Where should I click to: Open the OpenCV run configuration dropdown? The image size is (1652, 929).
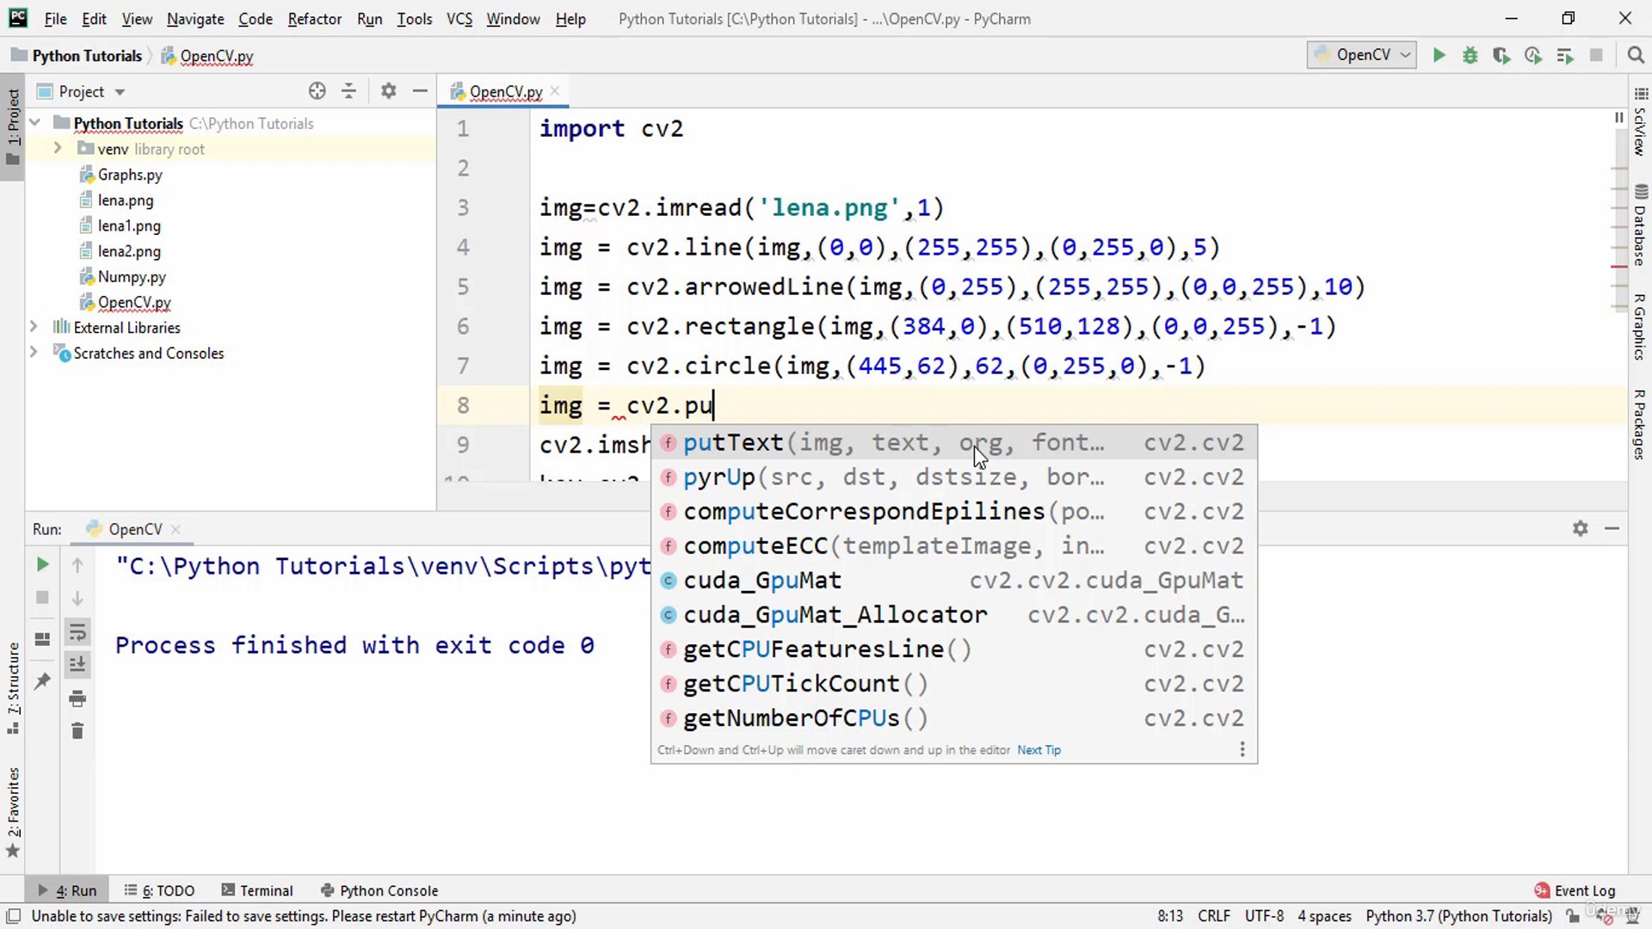click(x=1362, y=55)
